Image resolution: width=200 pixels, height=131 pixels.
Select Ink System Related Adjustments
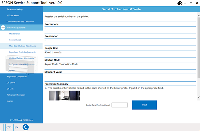(22, 64)
